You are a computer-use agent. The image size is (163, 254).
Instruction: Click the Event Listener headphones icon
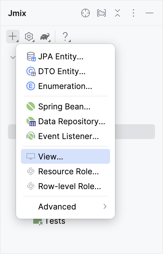tap(31, 136)
